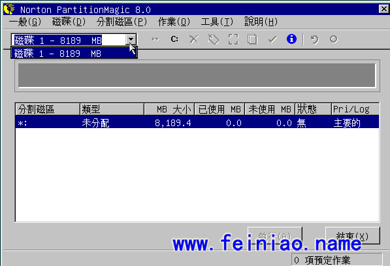Open the blue info icon
This screenshot has height=266, width=390.
point(291,39)
